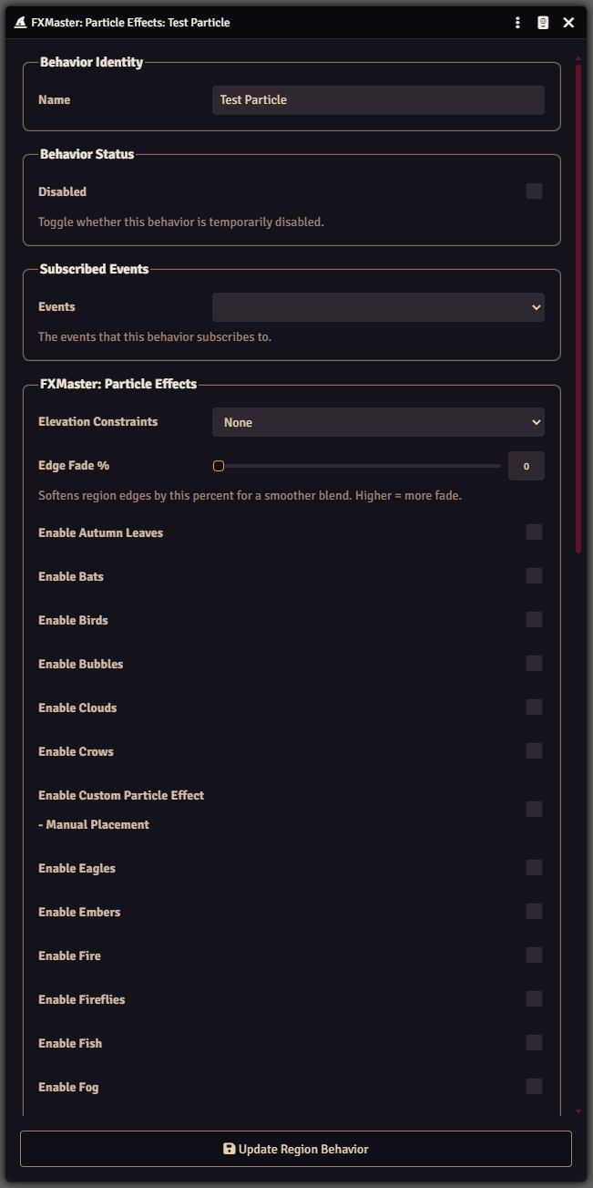Click the Edge Fade % label

[74, 465]
